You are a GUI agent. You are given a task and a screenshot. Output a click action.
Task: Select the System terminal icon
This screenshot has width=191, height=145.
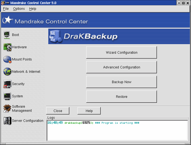pyautogui.click(x=7, y=96)
